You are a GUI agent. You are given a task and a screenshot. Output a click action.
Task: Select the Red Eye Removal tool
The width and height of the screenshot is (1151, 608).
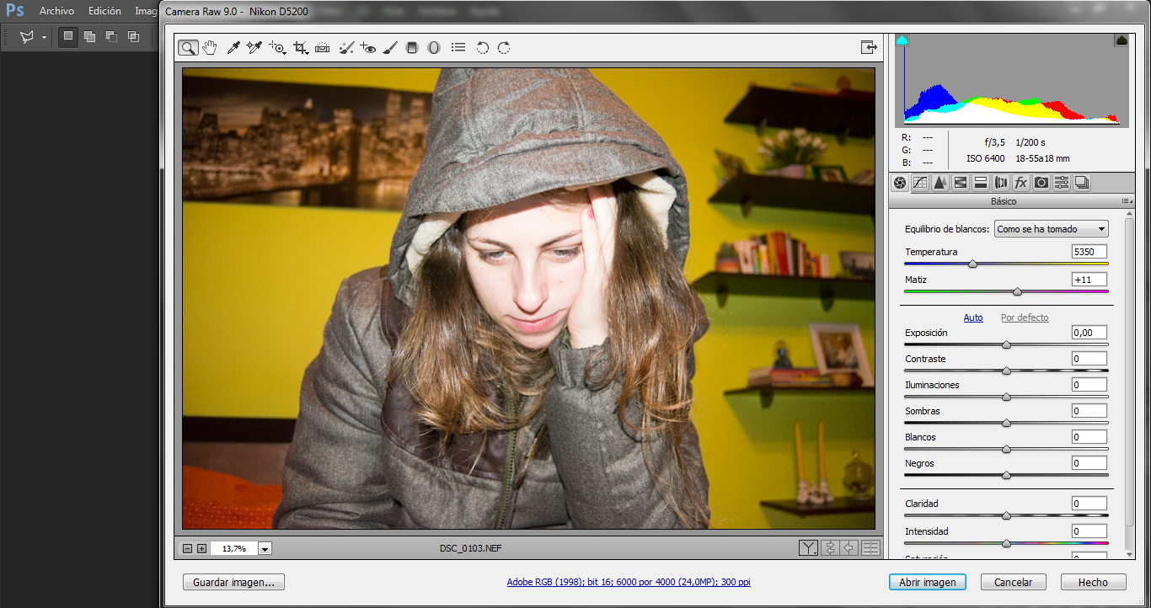tap(367, 48)
